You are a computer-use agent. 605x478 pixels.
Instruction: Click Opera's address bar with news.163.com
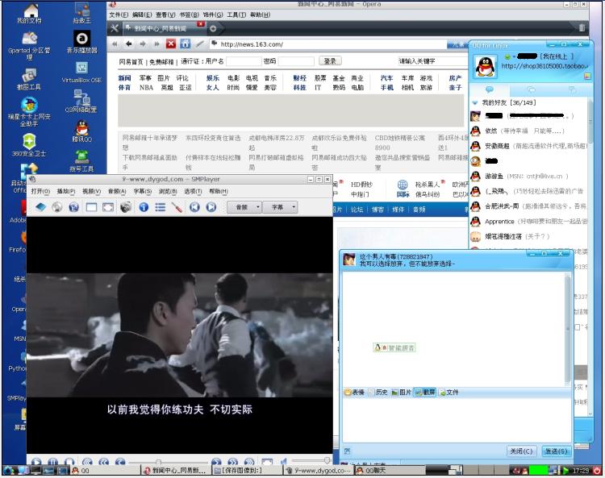pos(328,44)
